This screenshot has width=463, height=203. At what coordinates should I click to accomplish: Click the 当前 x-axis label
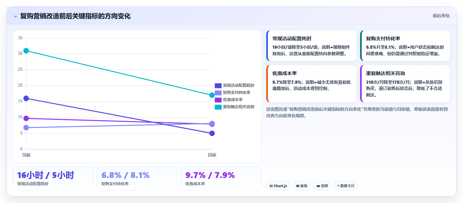point(26,155)
